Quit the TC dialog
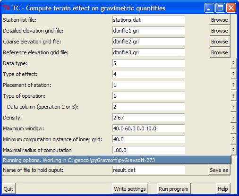This screenshot has height=196, width=239. point(9,189)
